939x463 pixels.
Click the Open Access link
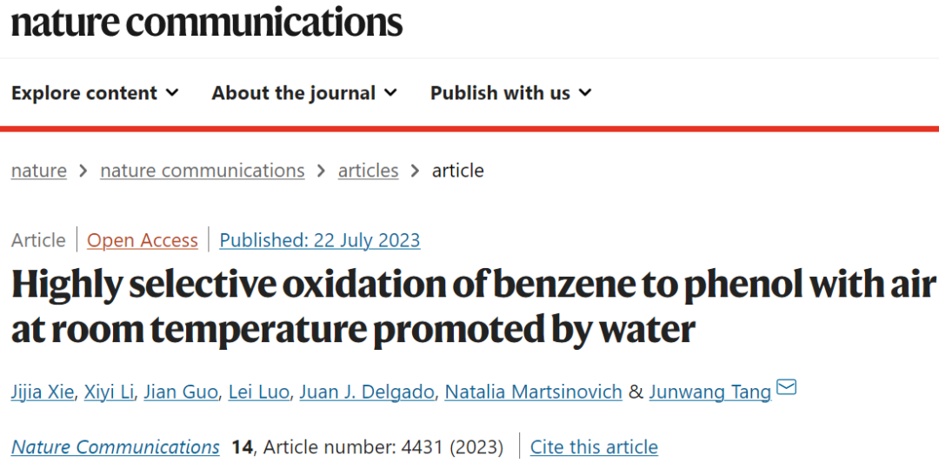pyautogui.click(x=143, y=240)
